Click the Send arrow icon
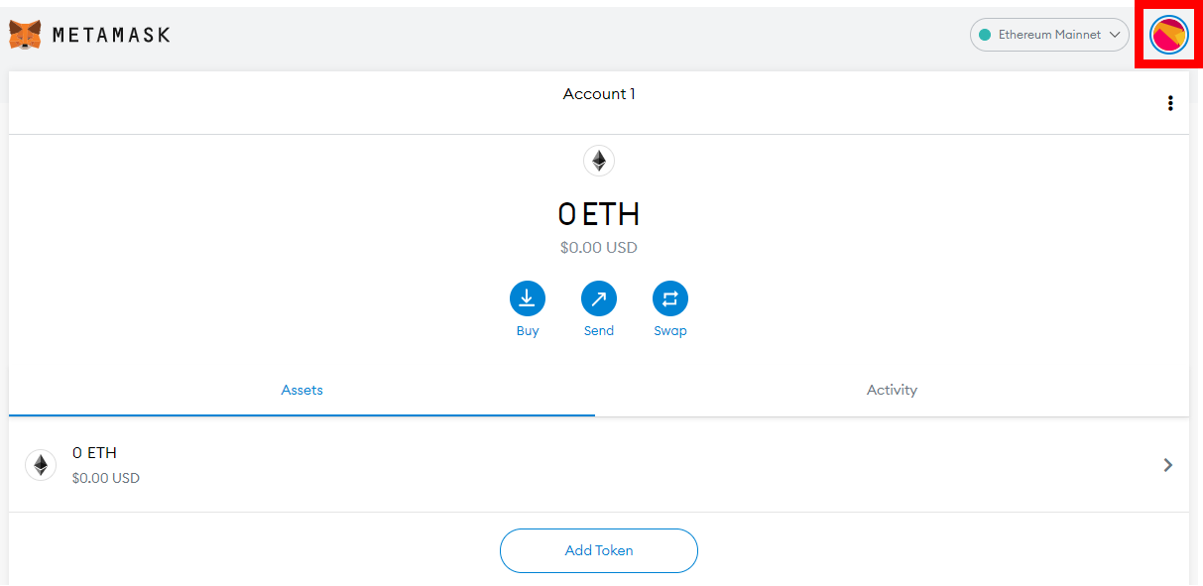 (599, 298)
